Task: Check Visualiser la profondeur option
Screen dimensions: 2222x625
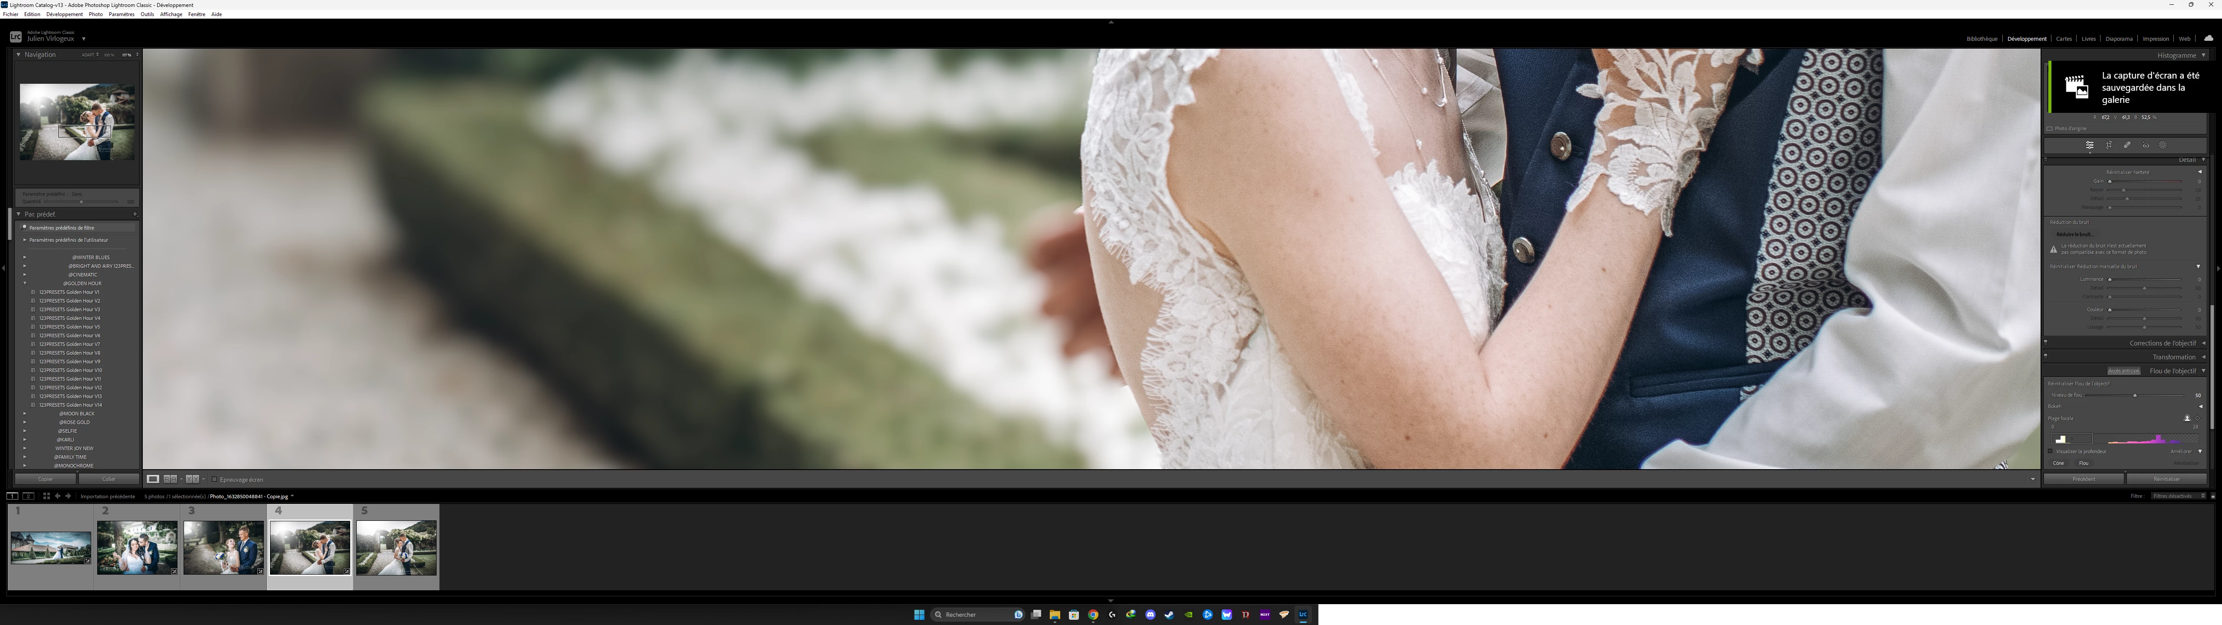Action: pyautogui.click(x=2050, y=451)
